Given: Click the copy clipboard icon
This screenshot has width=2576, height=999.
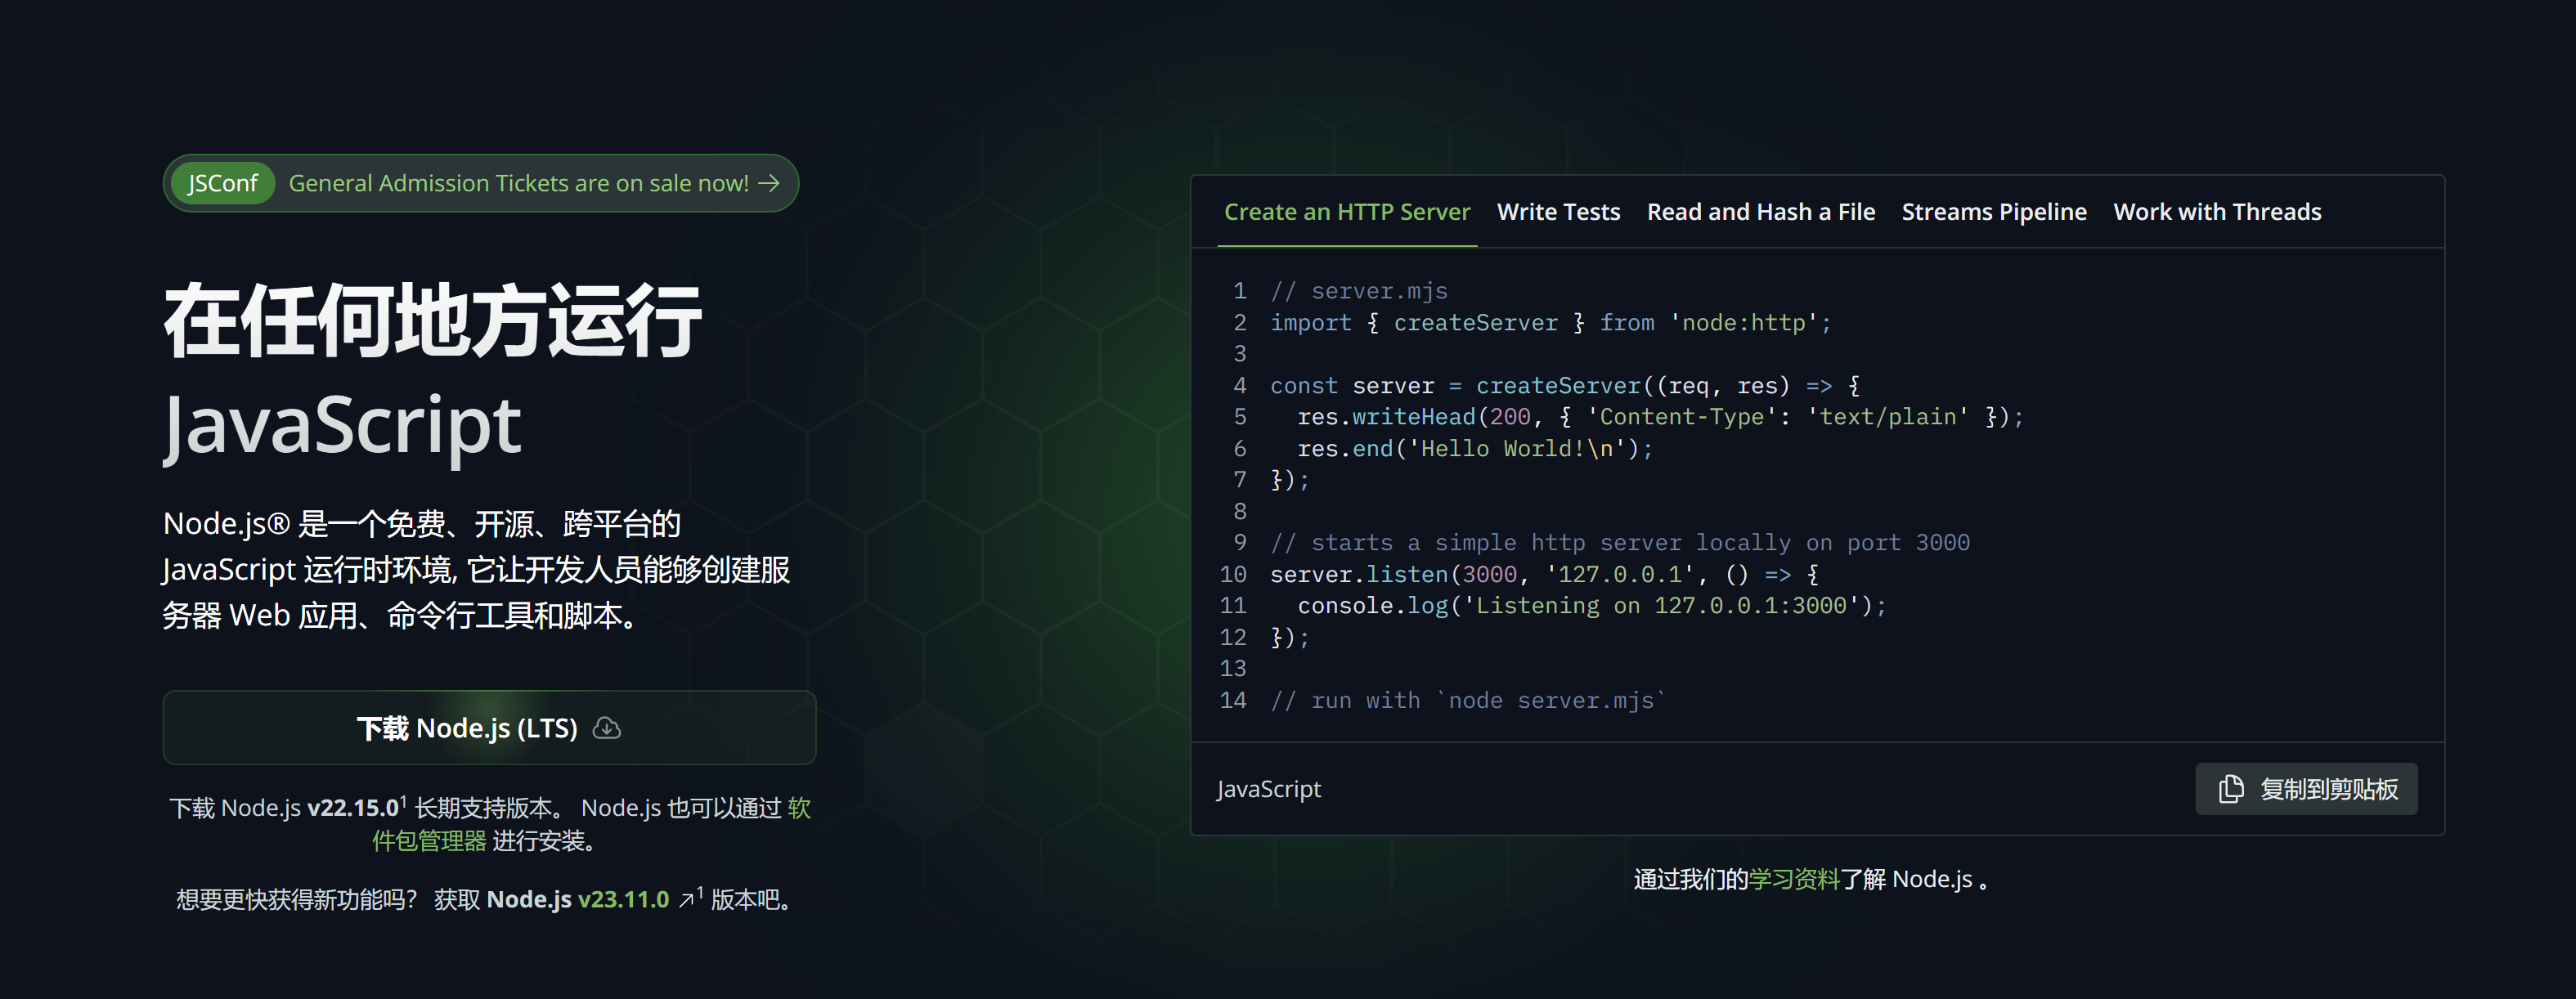Looking at the screenshot, I should click(x=2230, y=789).
